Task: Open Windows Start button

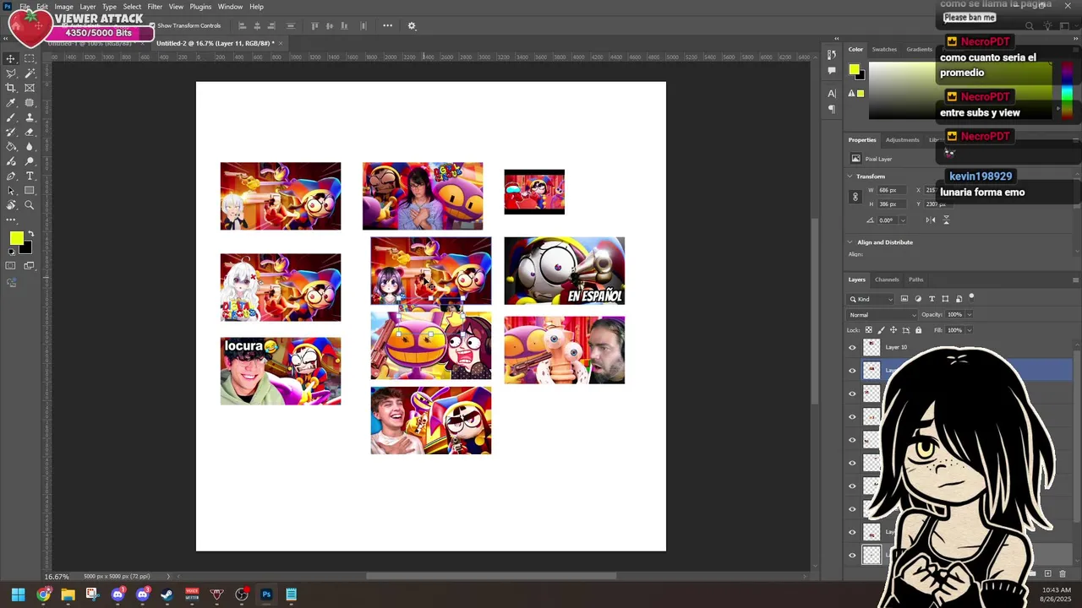Action: coord(18,594)
